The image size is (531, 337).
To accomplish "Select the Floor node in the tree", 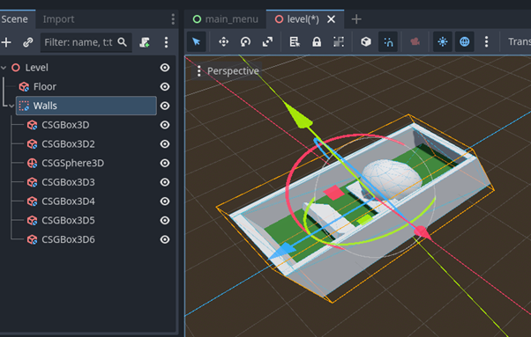I will pyautogui.click(x=45, y=87).
